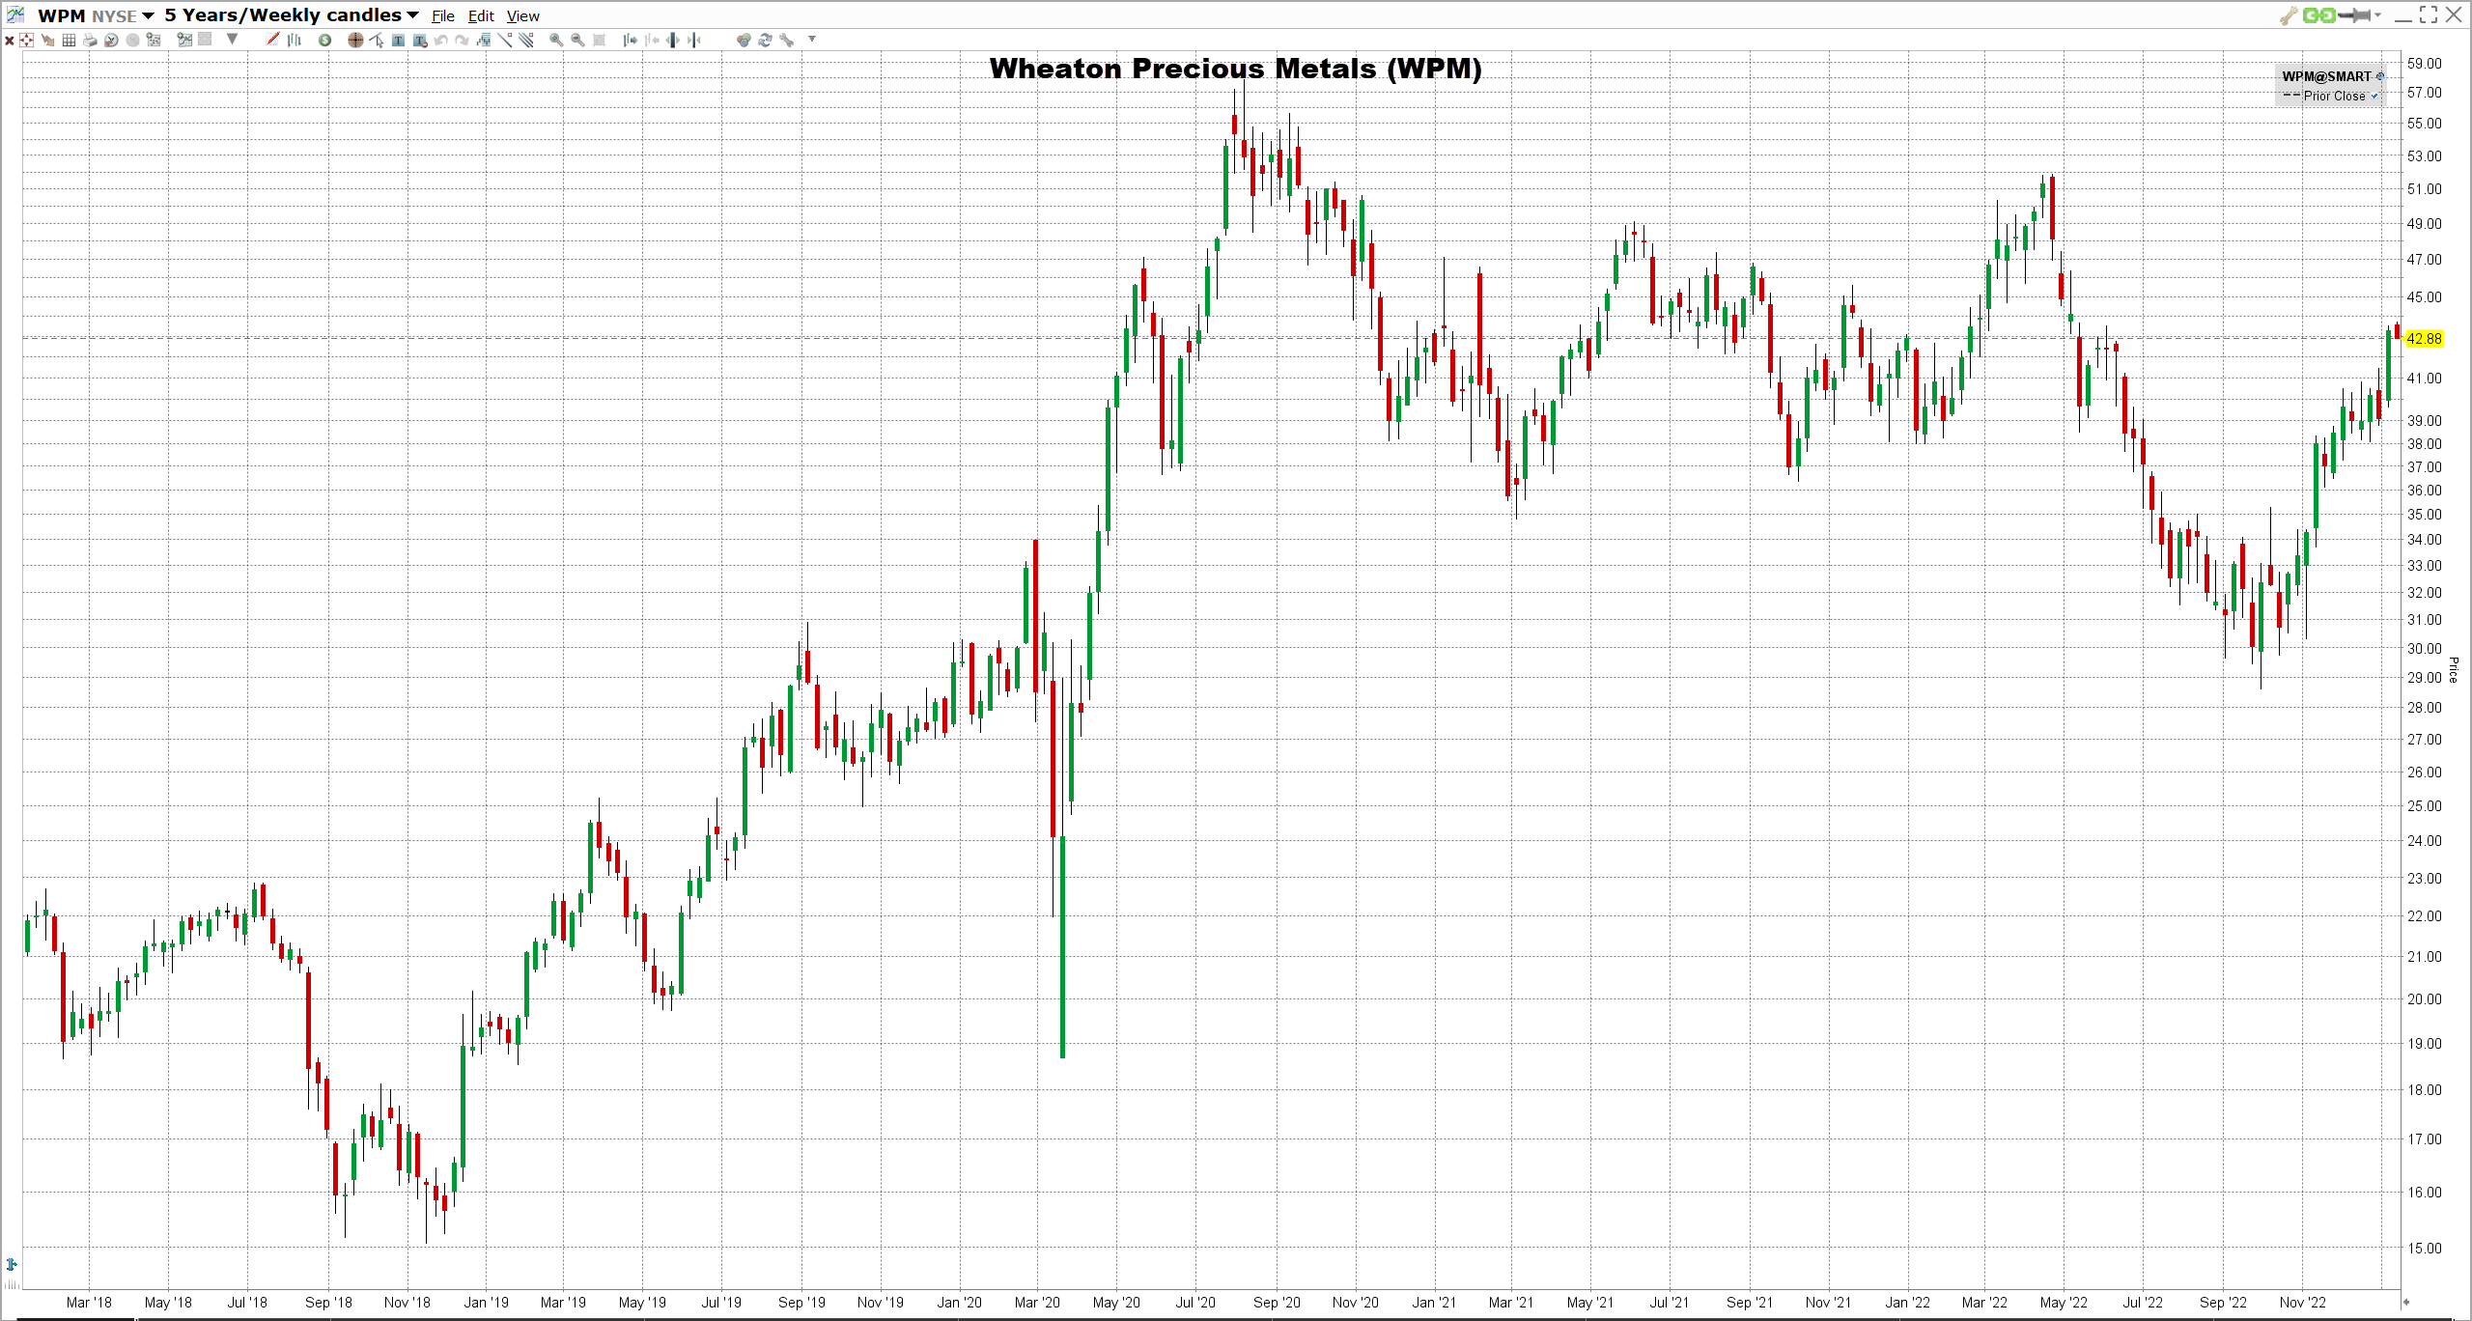Viewport: 2472px width, 1321px height.
Task: Click the Mar '20 time axis label
Action: pyautogui.click(x=1037, y=1303)
